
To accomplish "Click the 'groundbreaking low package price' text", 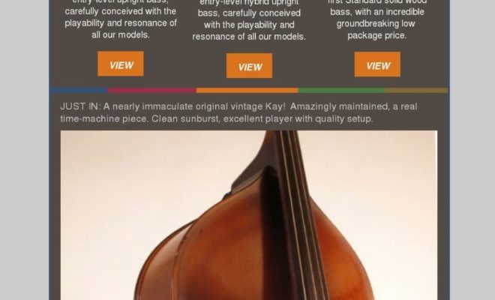I will (376, 30).
